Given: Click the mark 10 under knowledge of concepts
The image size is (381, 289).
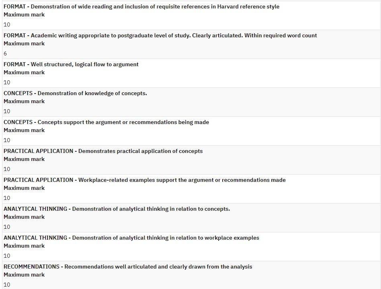Looking at the screenshot, I should pos(7,111).
